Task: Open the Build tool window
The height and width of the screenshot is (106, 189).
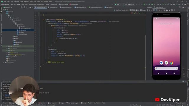Action: (x=90, y=103)
